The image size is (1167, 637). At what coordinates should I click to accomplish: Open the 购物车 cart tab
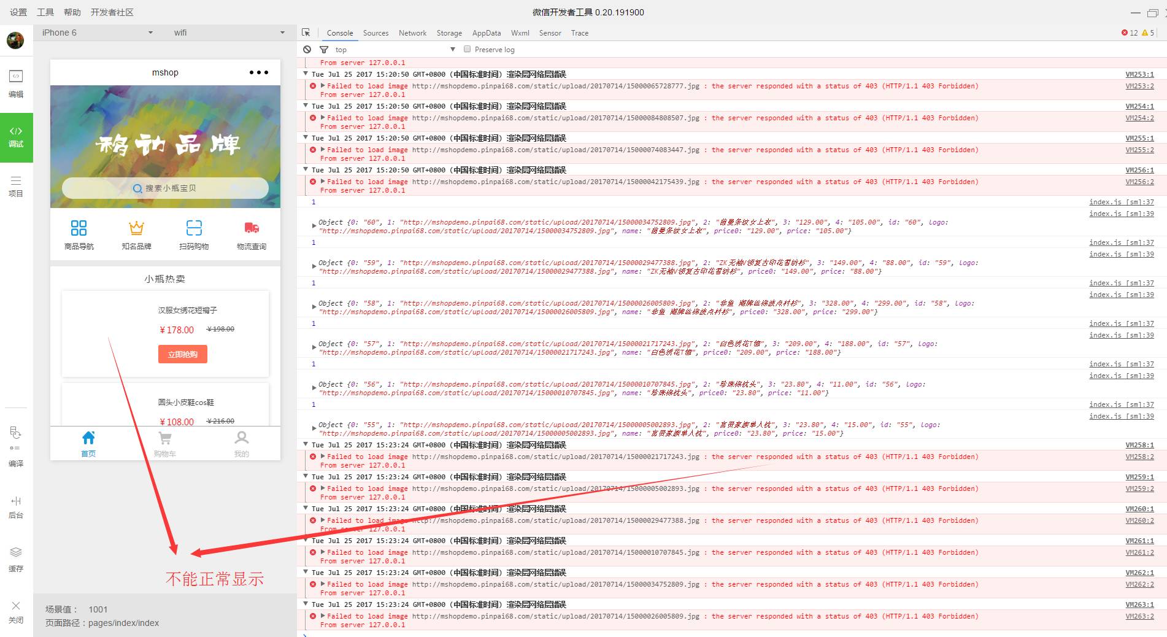click(x=165, y=444)
